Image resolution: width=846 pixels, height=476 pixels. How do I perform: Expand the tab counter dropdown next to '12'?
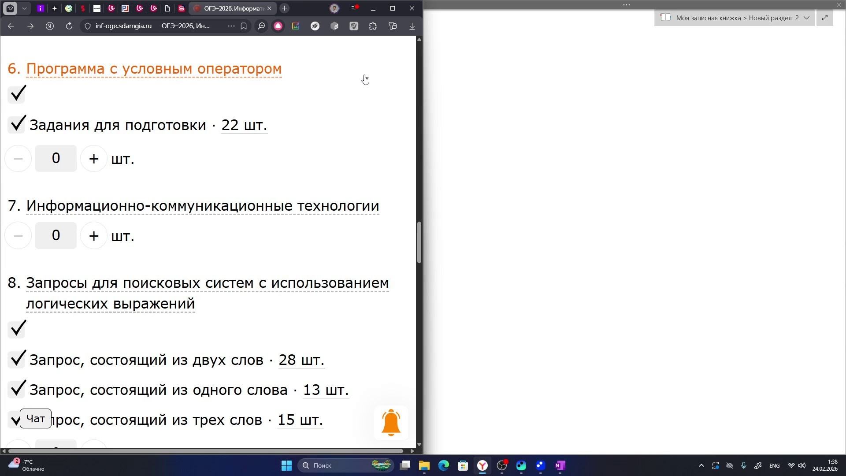pyautogui.click(x=24, y=8)
